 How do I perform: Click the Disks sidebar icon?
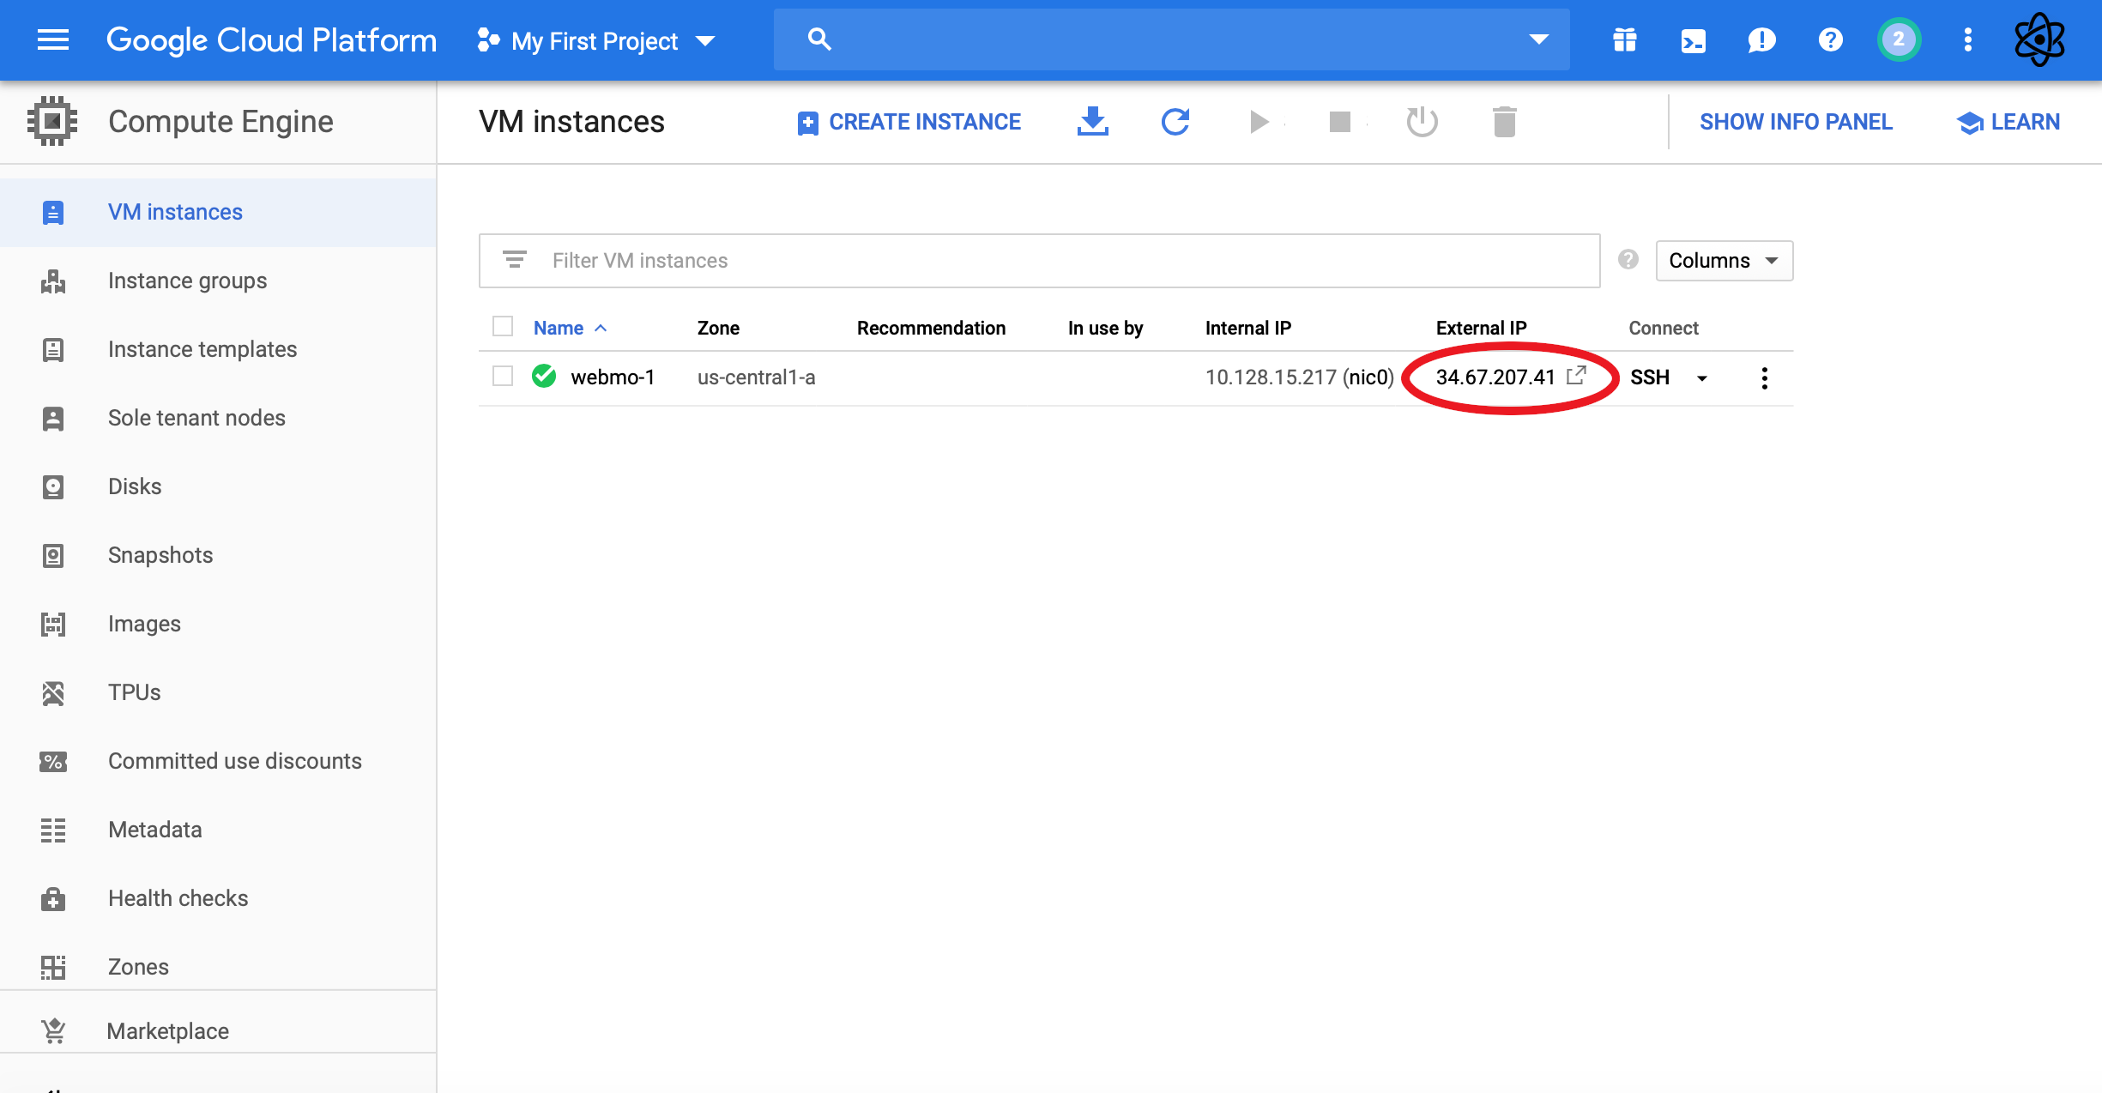(53, 486)
